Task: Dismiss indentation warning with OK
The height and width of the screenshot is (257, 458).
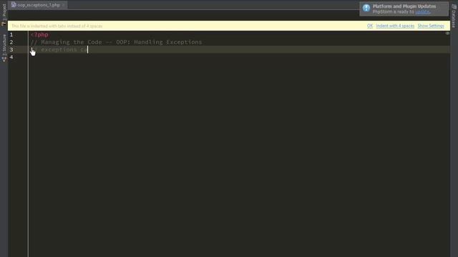Action: click(x=370, y=26)
